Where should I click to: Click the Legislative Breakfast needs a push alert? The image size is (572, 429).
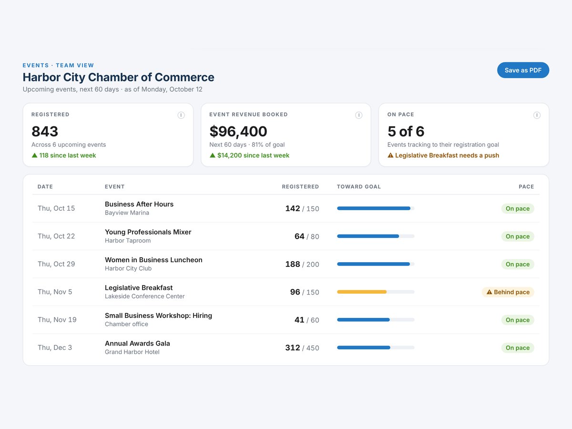pos(443,155)
